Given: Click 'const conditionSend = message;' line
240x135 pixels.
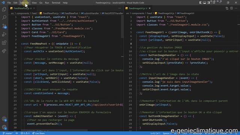Looking at the screenshot, I should coord(47,93).
